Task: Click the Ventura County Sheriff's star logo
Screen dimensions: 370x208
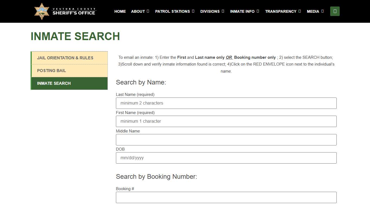Action: [42, 11]
